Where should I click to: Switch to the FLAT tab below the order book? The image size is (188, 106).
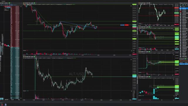[12, 100]
